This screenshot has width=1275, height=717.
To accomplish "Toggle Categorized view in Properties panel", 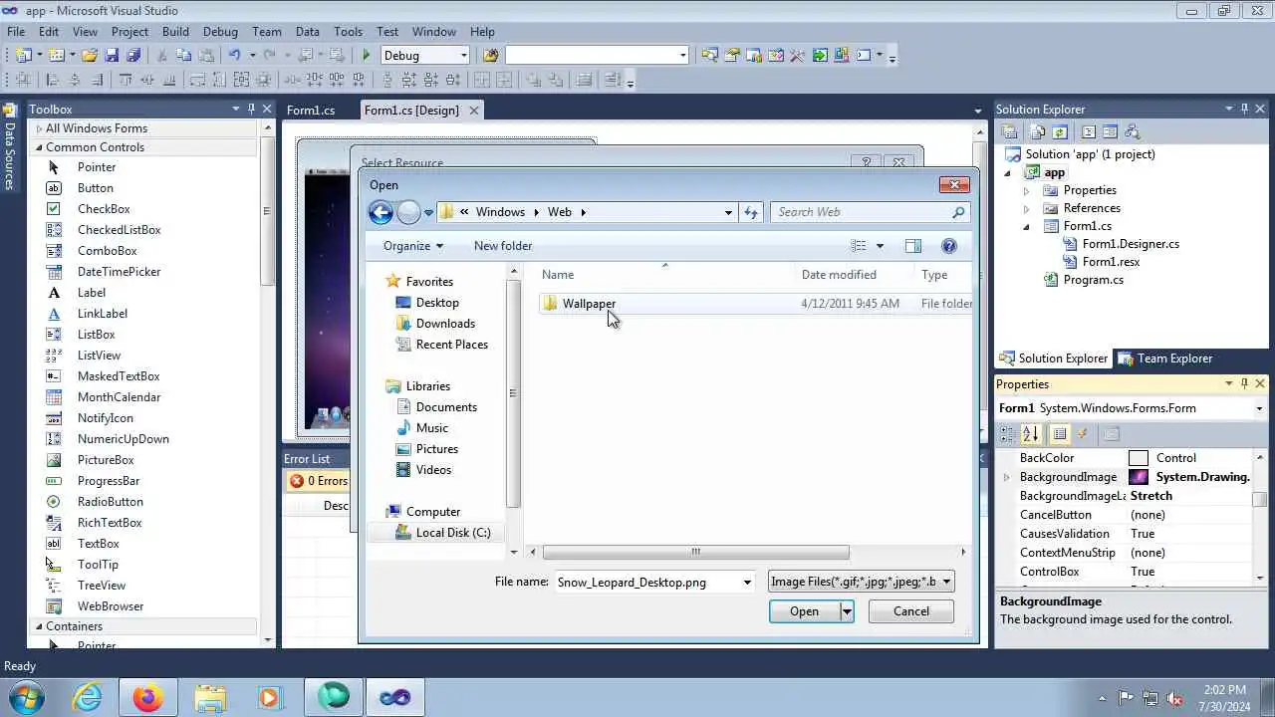I will click(x=1008, y=434).
